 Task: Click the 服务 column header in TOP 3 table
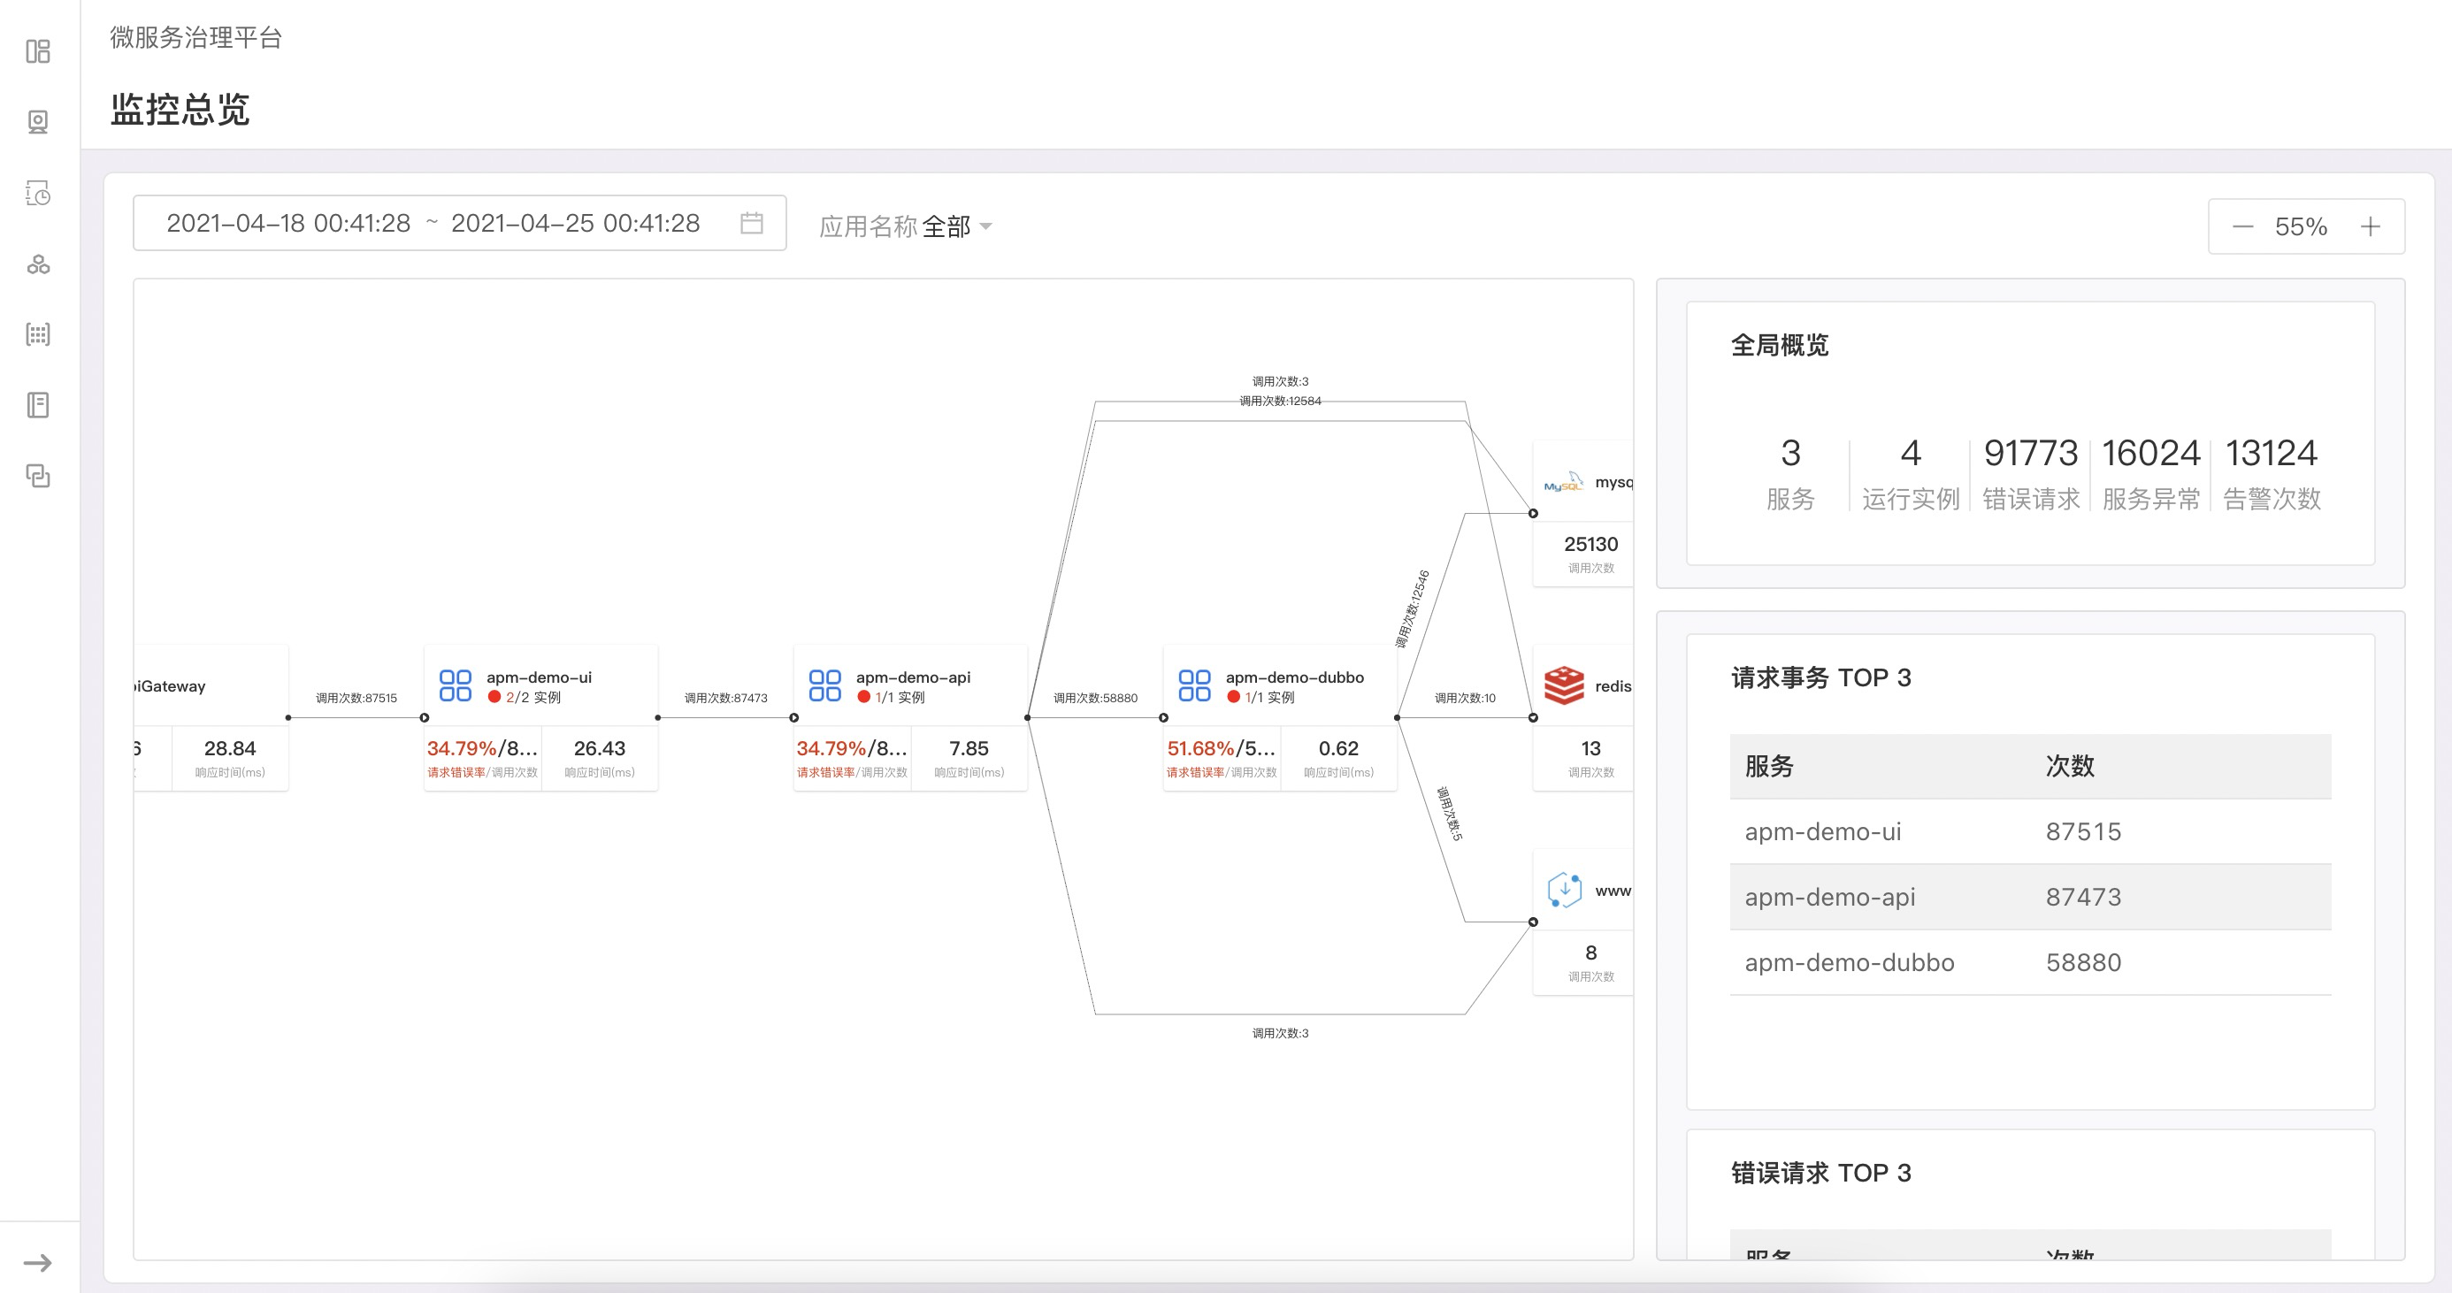click(x=1768, y=766)
